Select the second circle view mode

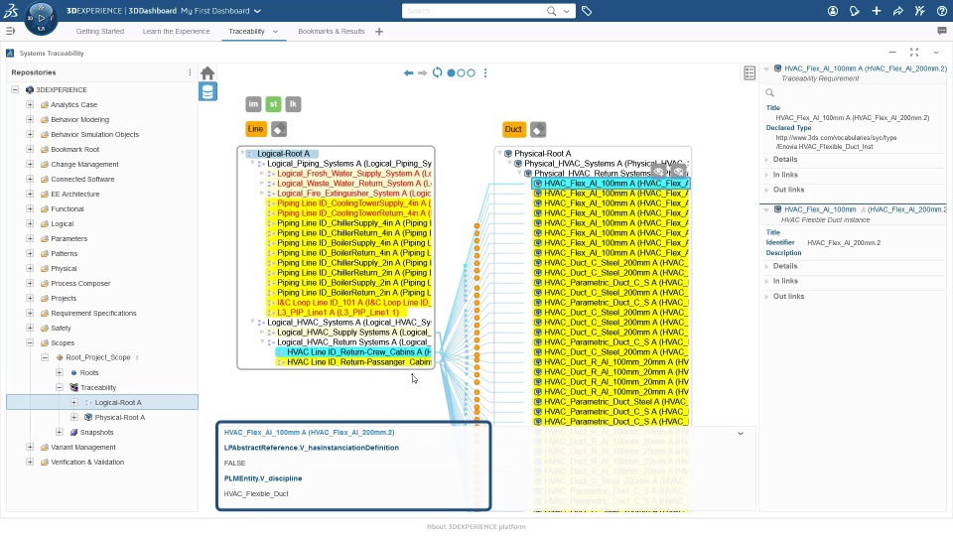tap(462, 72)
